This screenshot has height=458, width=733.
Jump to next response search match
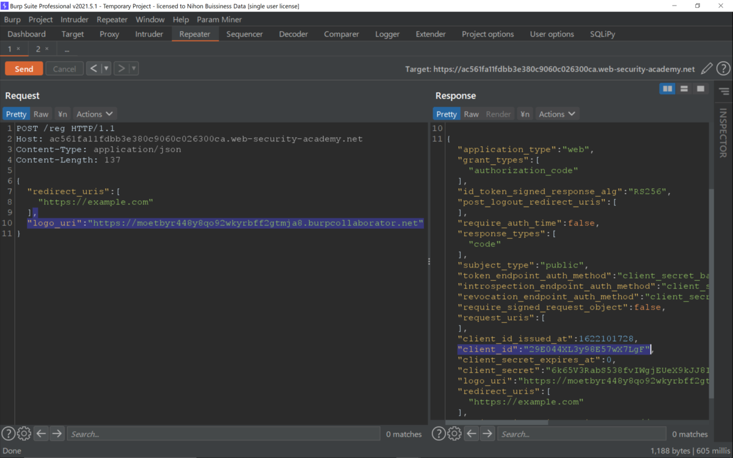pos(487,434)
